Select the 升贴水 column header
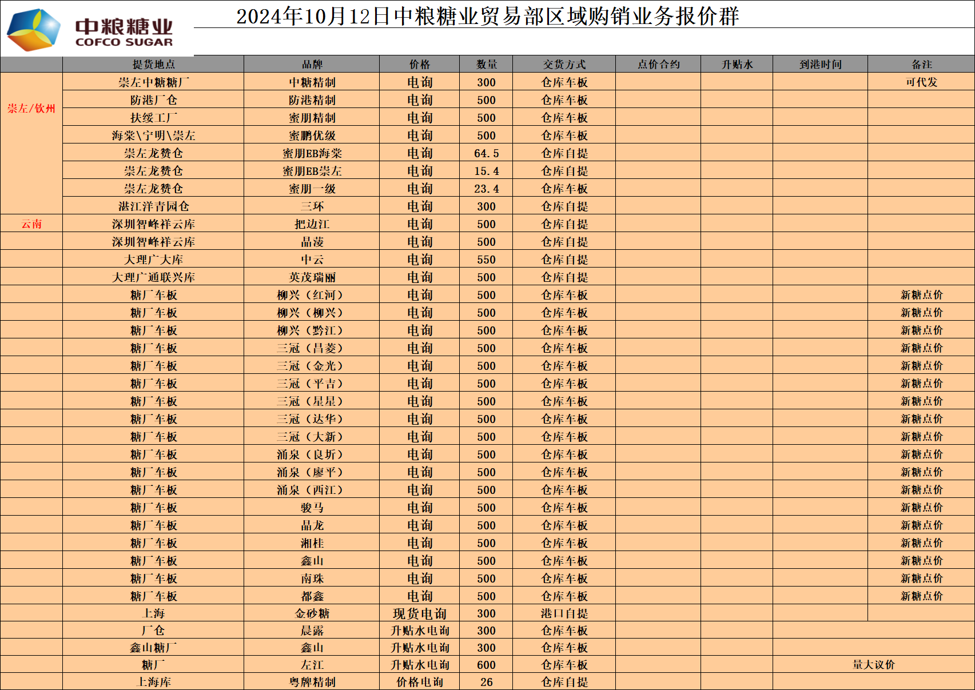Image resolution: width=975 pixels, height=690 pixels. pyautogui.click(x=737, y=65)
